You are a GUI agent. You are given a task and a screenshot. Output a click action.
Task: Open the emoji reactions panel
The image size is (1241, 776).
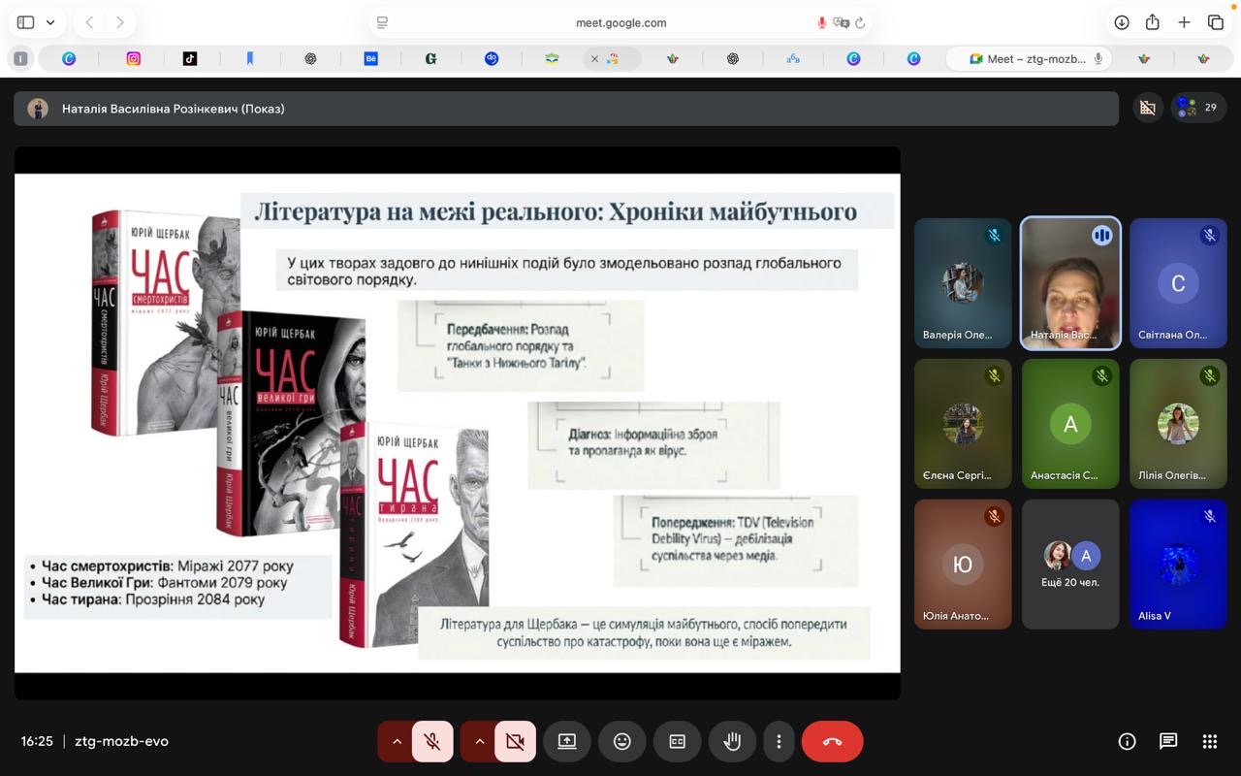coord(621,741)
